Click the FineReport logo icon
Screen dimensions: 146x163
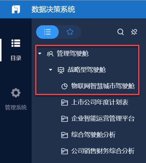point(16,9)
